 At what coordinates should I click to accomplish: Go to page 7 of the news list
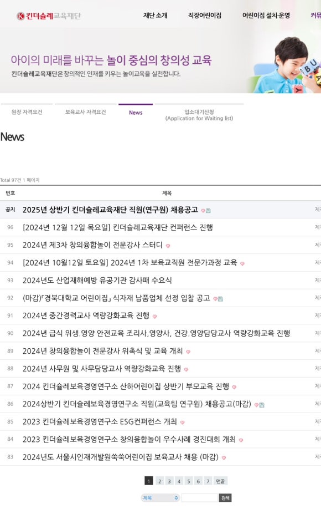(x=208, y=481)
